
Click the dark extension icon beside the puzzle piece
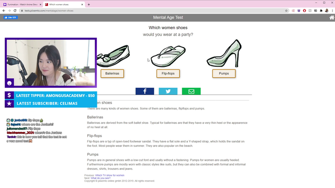point(316,10)
